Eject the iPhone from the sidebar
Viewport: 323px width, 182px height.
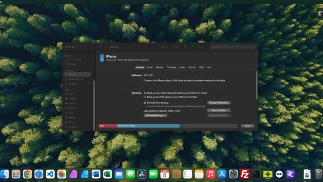[89, 74]
